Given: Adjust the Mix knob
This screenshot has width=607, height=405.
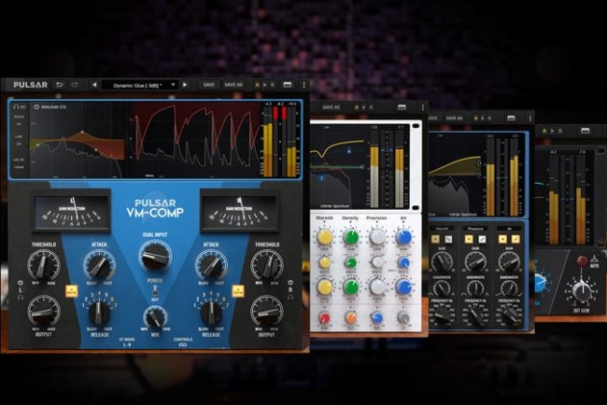Looking at the screenshot, I should click(155, 317).
